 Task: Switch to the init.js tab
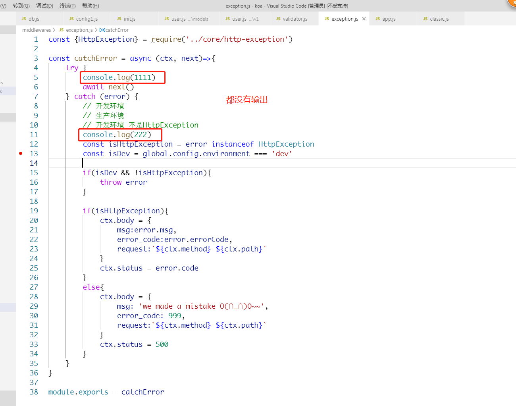tap(135, 19)
